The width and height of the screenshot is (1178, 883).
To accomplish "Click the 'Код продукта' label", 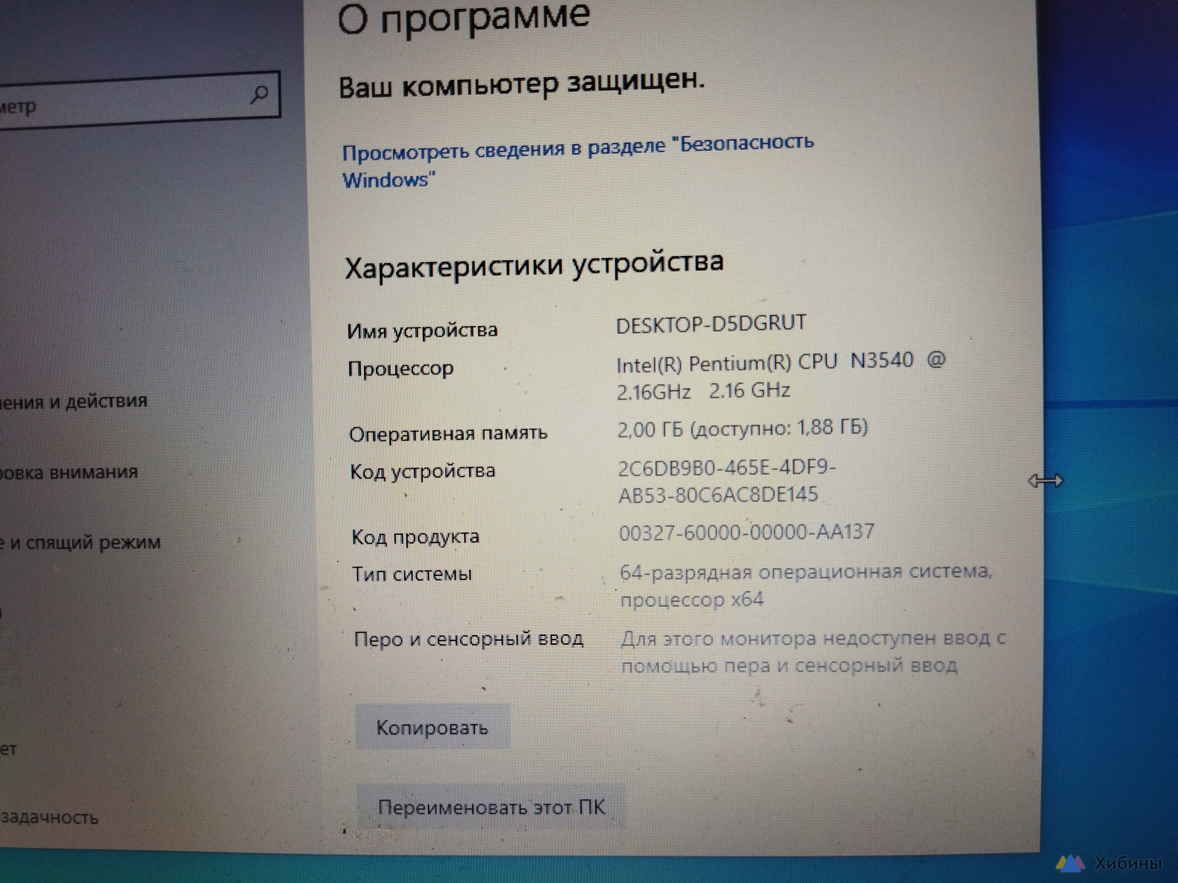I will point(415,536).
